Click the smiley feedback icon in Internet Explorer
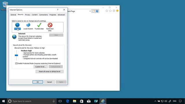The width and height of the screenshot is (185, 104). click(117, 11)
